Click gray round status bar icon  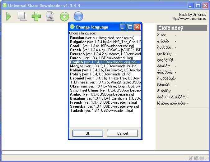[x=202, y=158]
